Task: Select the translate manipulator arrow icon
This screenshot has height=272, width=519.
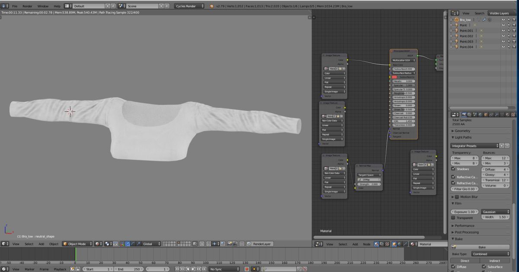Action: click(128, 244)
